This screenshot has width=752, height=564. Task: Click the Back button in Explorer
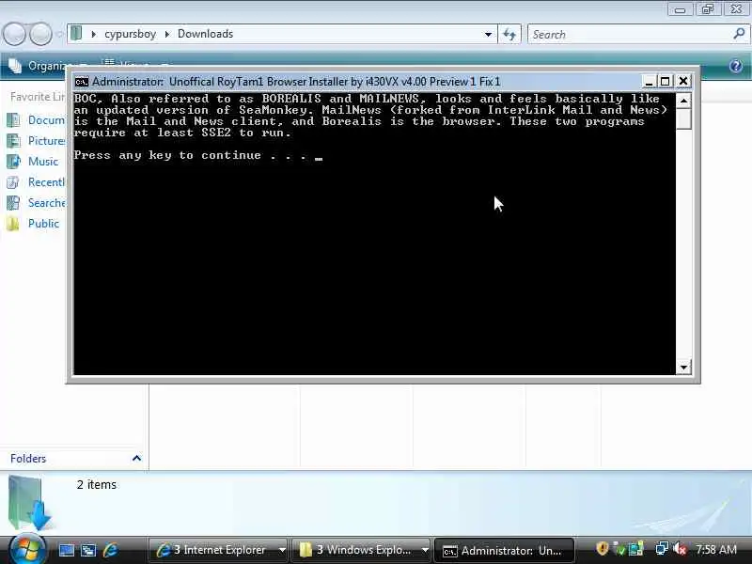(x=14, y=34)
